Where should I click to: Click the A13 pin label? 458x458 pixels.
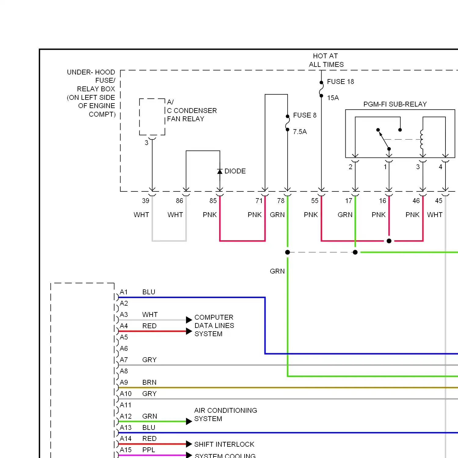(x=125, y=427)
